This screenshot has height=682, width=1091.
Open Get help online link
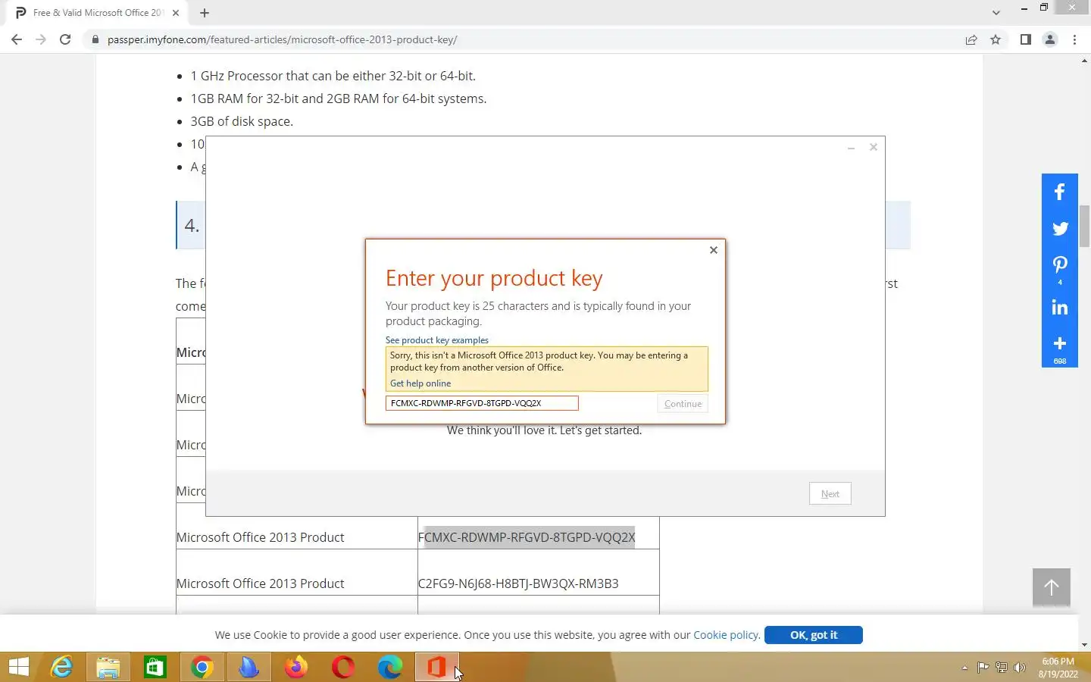[420, 383]
